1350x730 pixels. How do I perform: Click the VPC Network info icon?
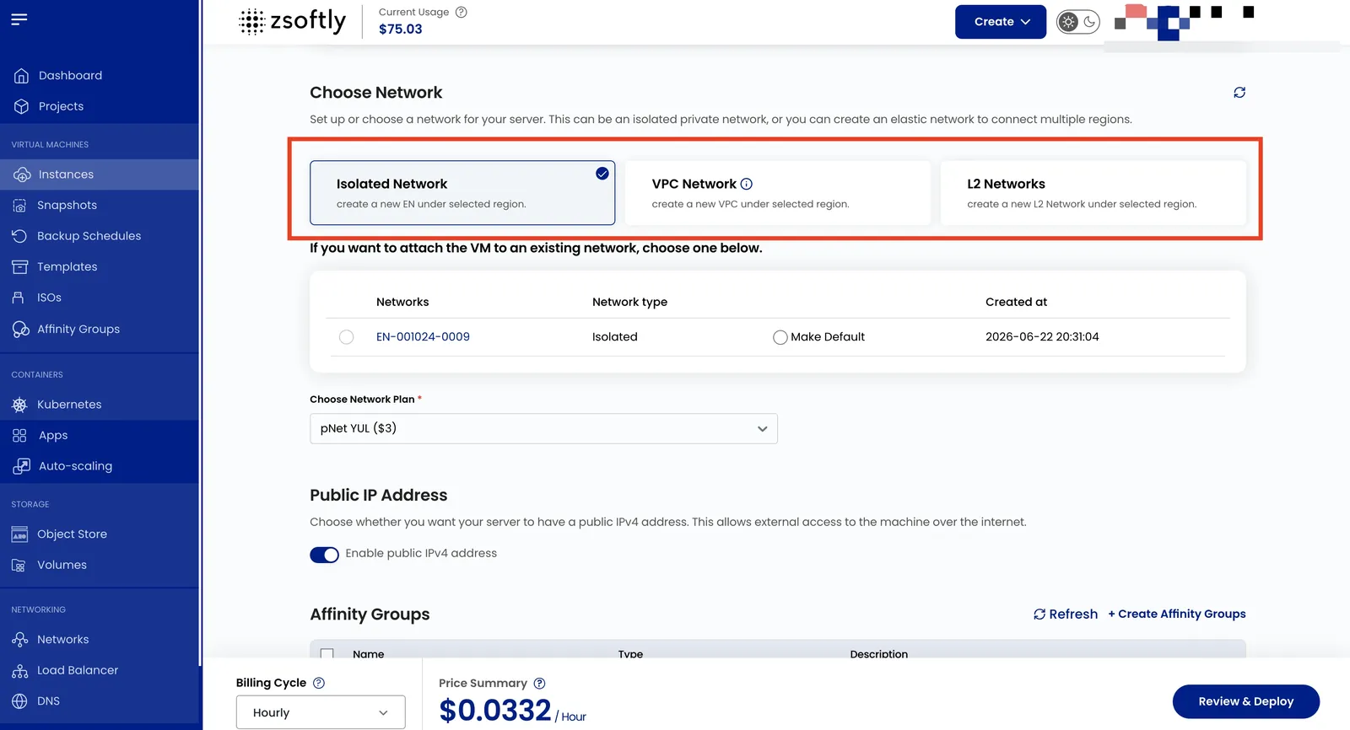point(746,184)
